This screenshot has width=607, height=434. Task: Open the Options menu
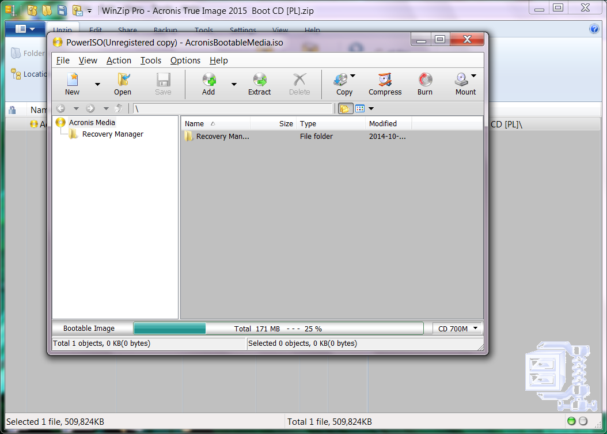click(185, 61)
